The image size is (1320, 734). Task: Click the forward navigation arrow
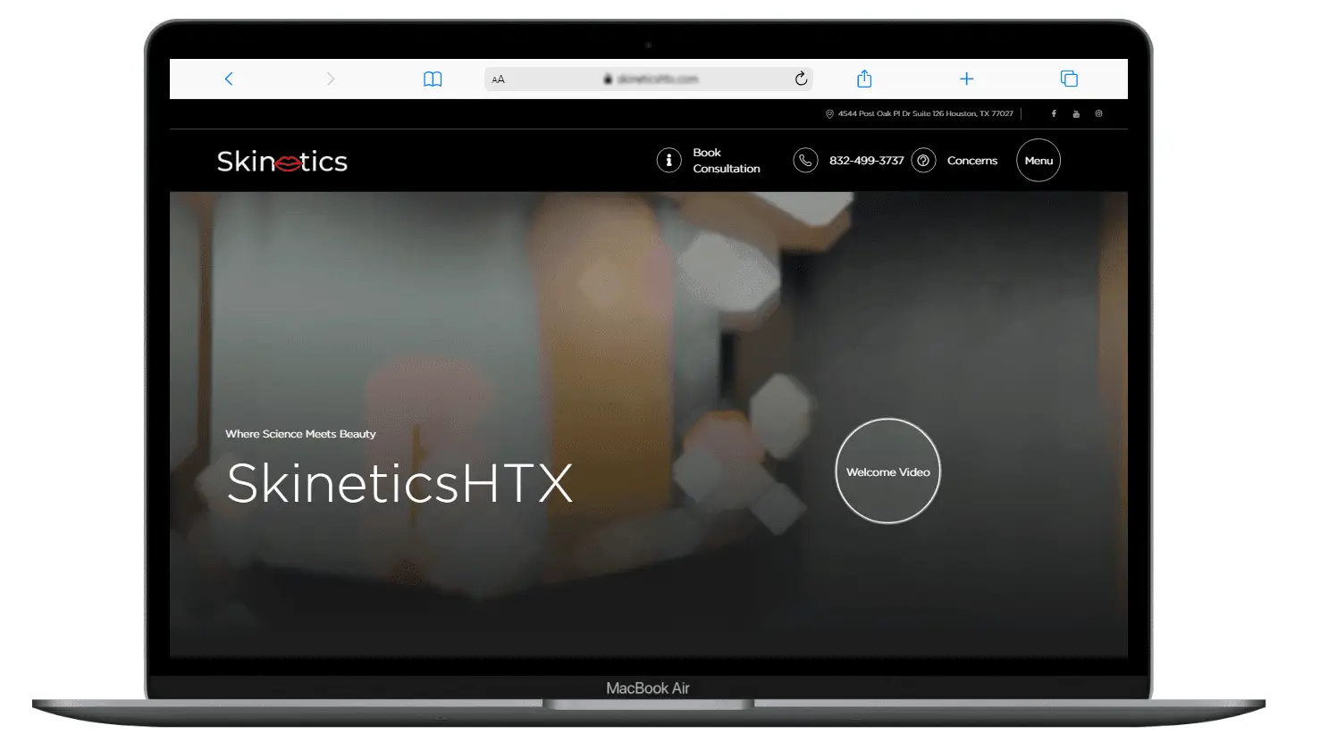(x=331, y=79)
